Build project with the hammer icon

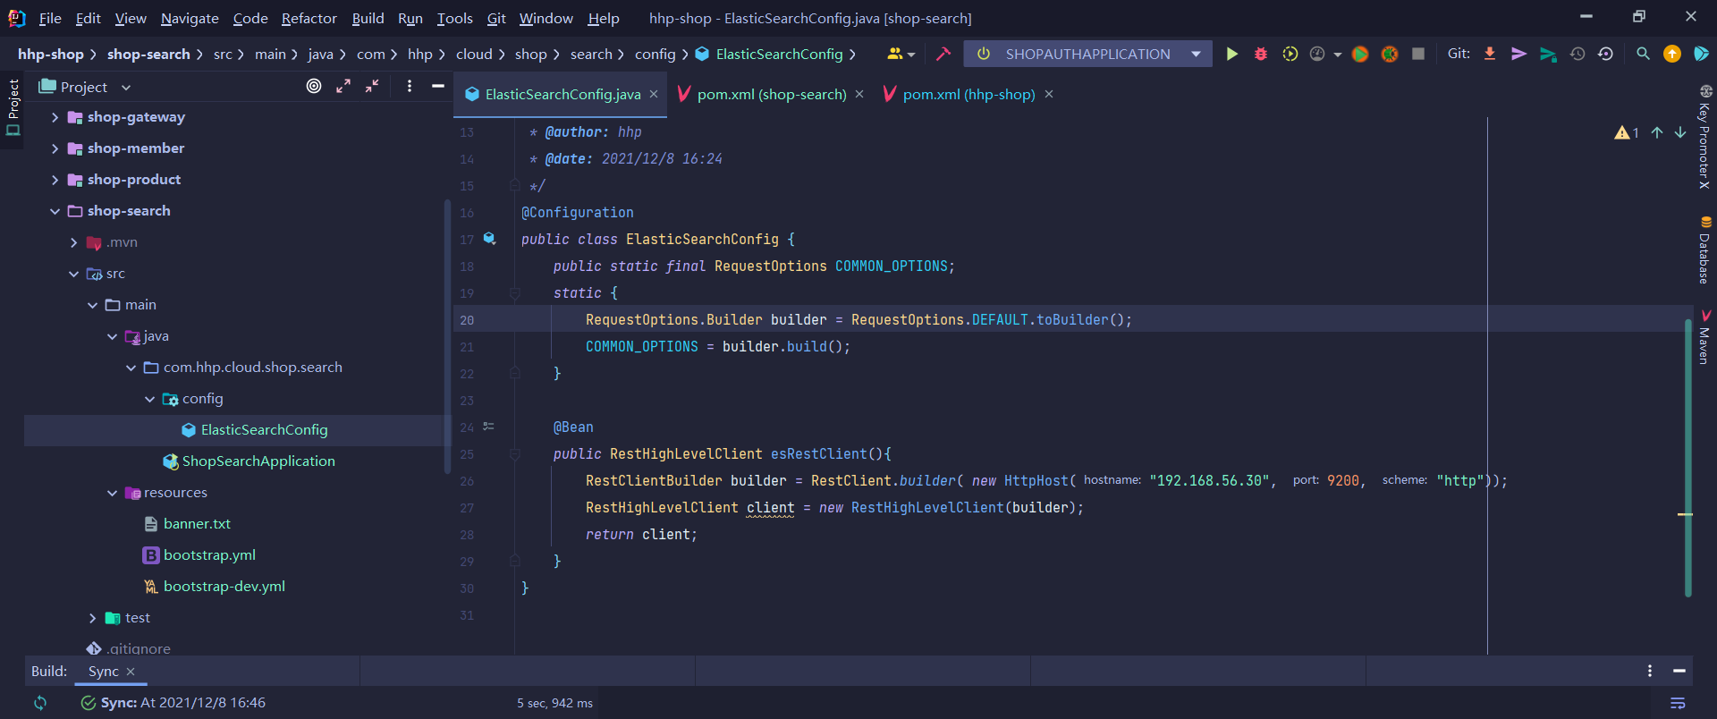(943, 54)
